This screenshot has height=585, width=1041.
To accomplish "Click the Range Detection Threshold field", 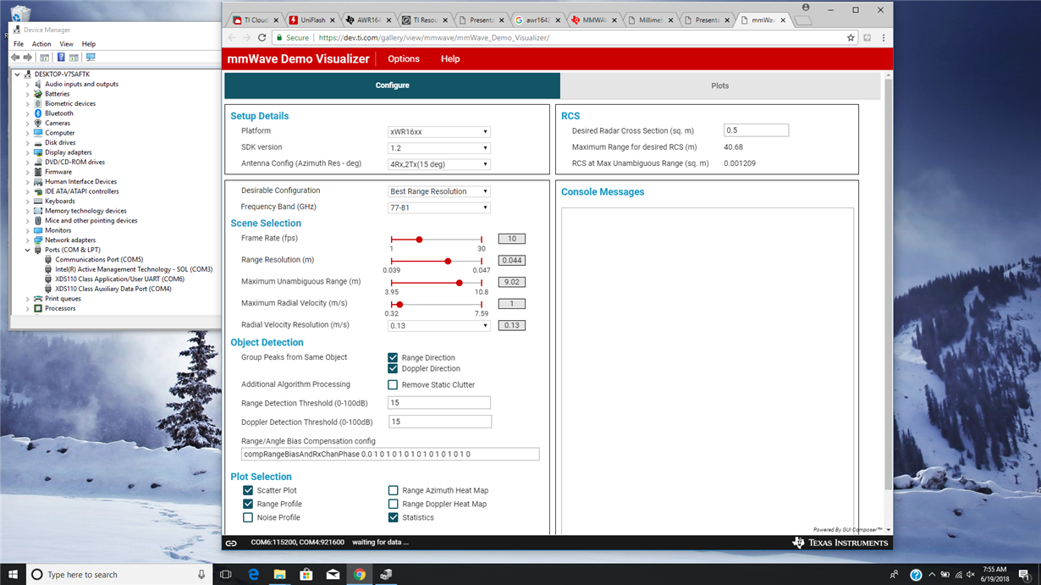I will click(x=439, y=403).
